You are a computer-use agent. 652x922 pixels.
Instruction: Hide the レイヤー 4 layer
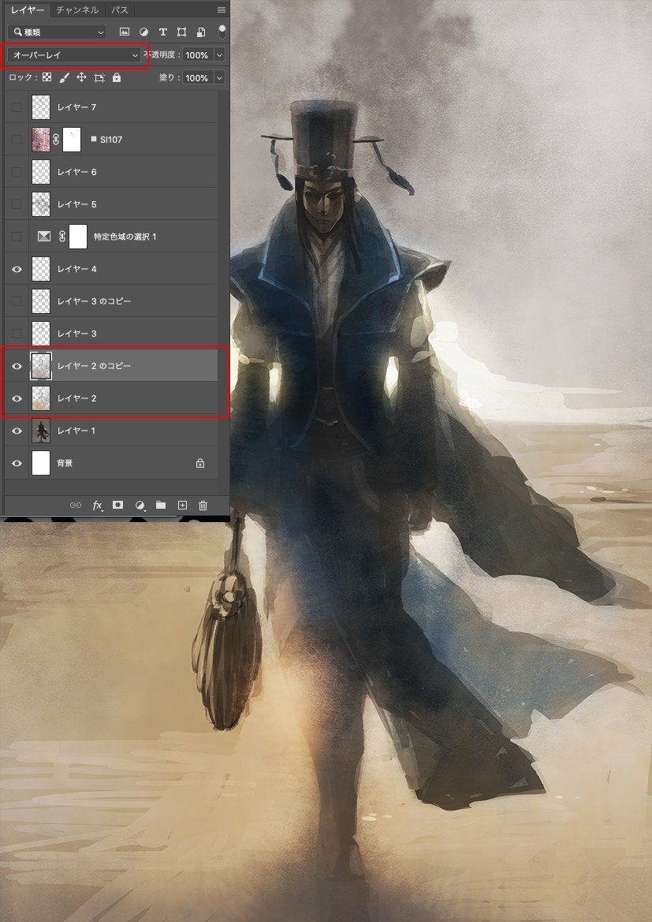tap(17, 269)
